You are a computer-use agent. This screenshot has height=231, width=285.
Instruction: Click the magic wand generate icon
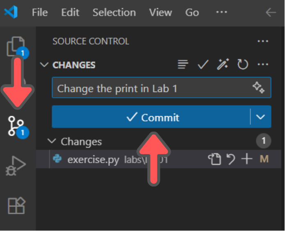pyautogui.click(x=223, y=64)
